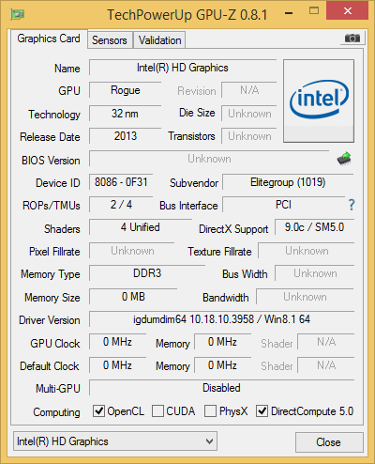Click the GPU Clock 0 MHz value
Screen dimensions: 375x464
click(117, 342)
